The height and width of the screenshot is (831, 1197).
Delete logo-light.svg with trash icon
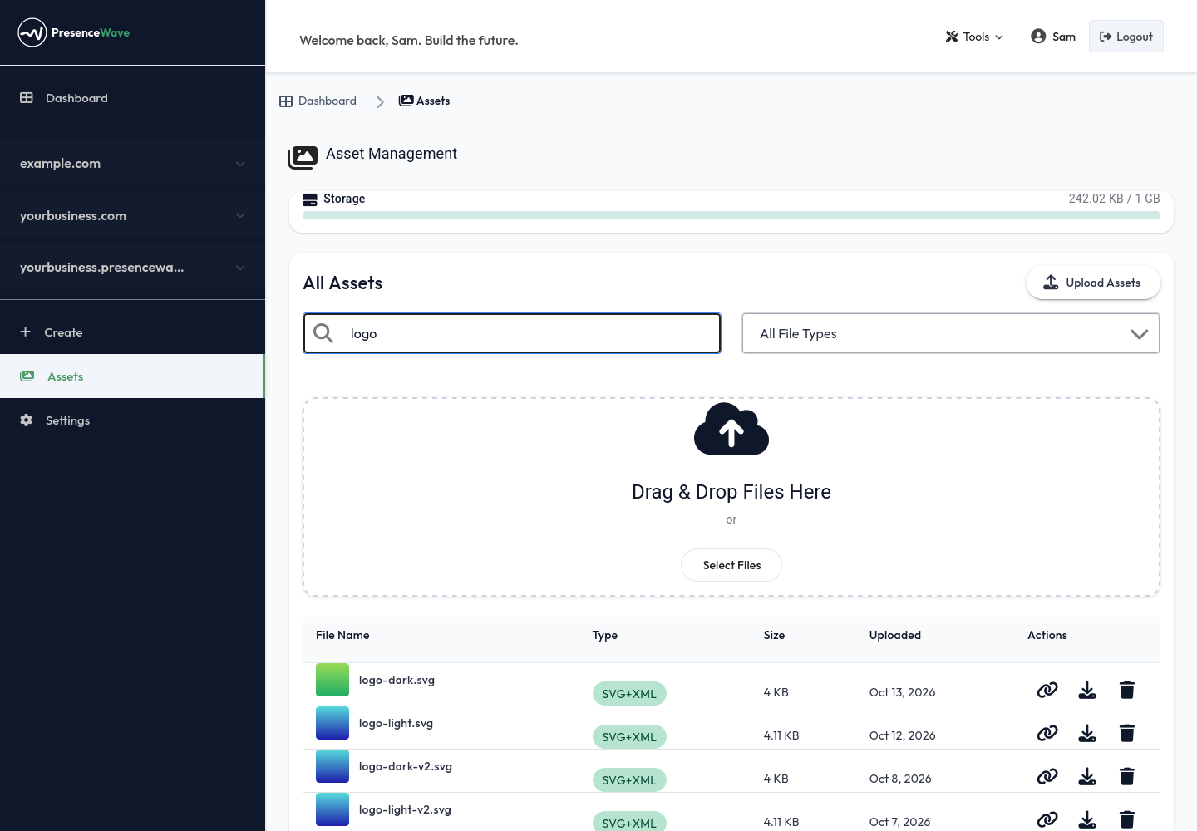[1127, 733]
